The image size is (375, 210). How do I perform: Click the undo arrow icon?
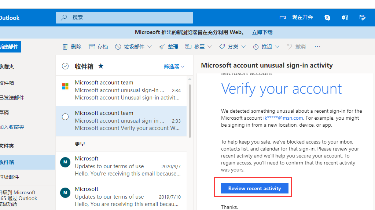[x=289, y=47]
